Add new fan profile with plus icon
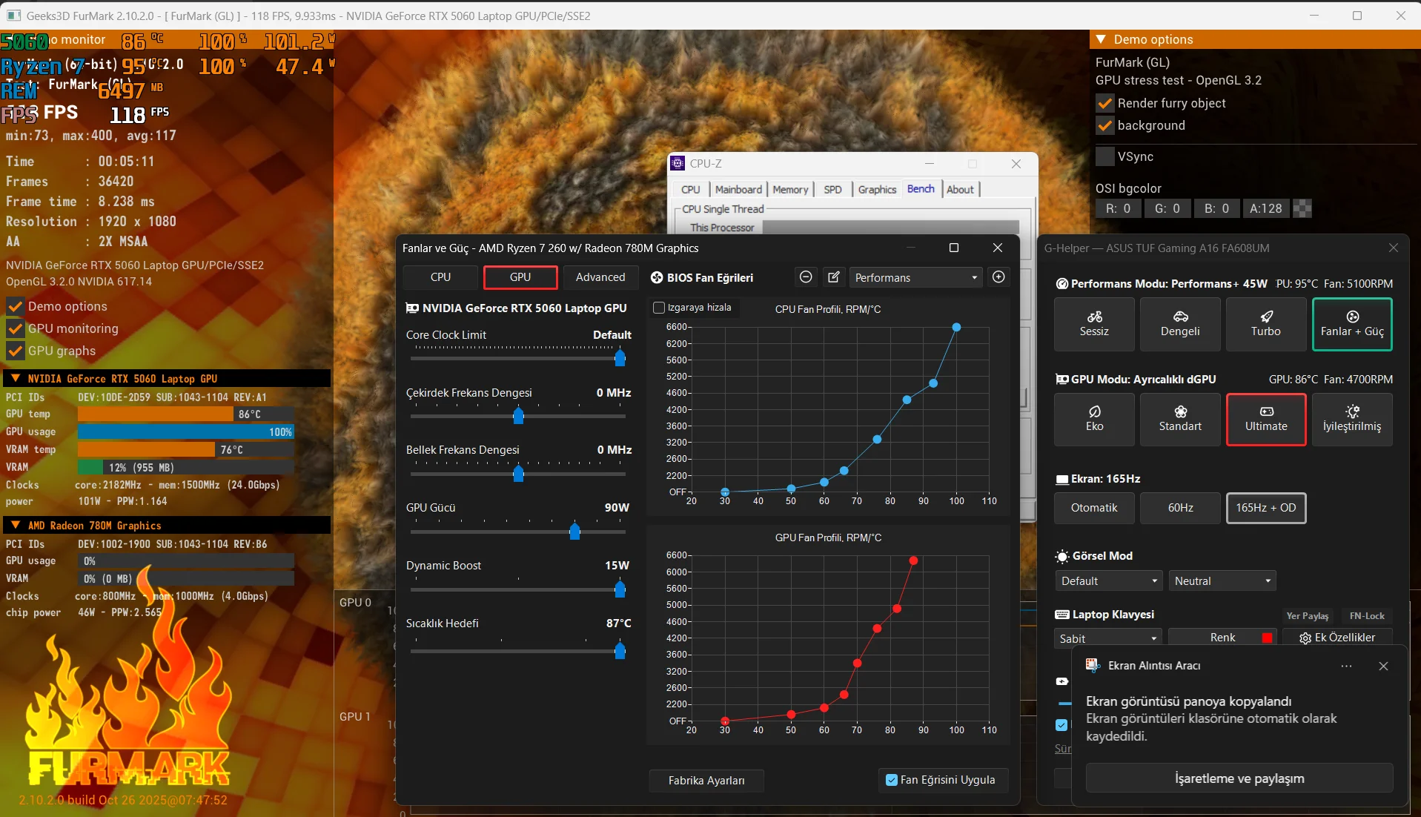 click(x=998, y=277)
